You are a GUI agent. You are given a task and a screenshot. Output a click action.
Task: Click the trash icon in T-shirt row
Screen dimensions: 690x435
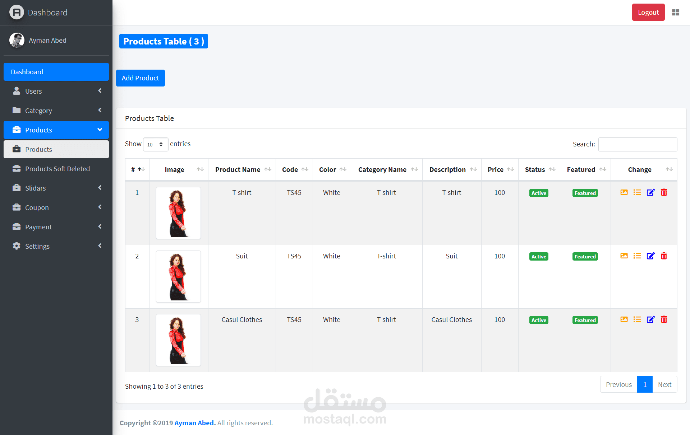(664, 192)
